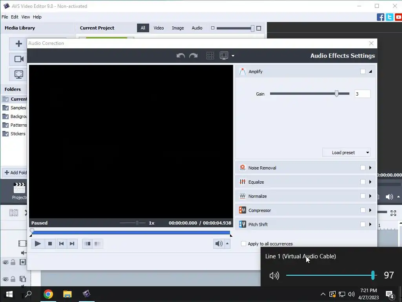
Task: Open the Load preset dropdown
Action: [x=346, y=153]
